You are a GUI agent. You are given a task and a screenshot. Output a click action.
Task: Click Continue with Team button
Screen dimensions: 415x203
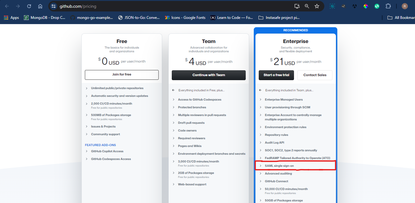(x=209, y=75)
